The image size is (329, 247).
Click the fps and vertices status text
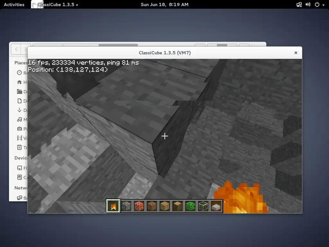[83, 63]
